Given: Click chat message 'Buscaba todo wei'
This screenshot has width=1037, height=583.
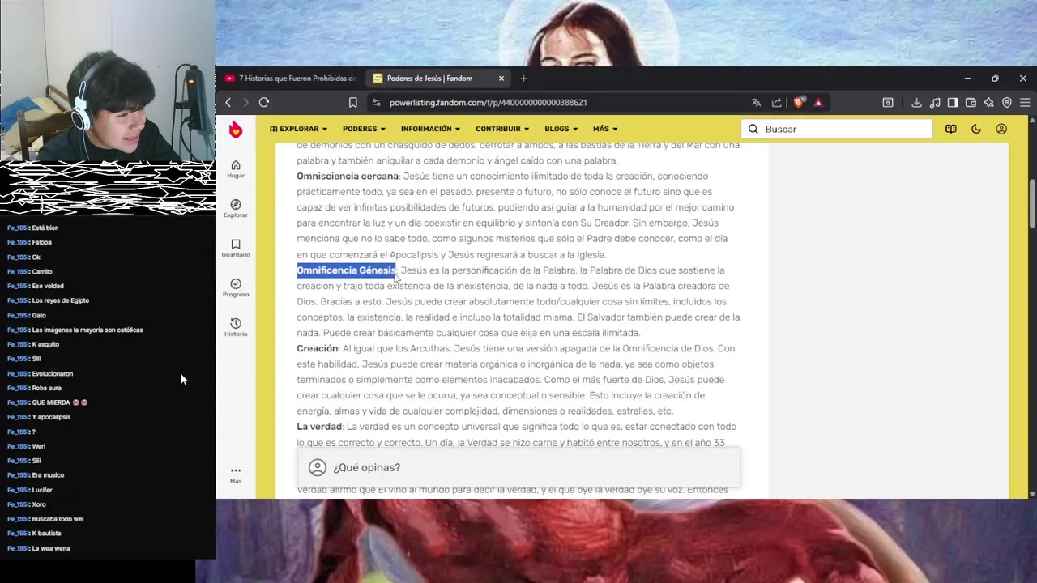Looking at the screenshot, I should click(x=58, y=519).
